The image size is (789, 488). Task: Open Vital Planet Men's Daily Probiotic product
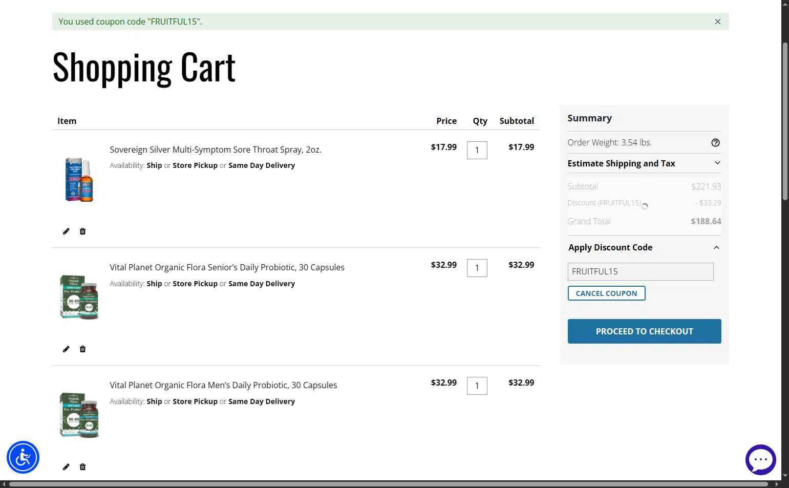(223, 385)
